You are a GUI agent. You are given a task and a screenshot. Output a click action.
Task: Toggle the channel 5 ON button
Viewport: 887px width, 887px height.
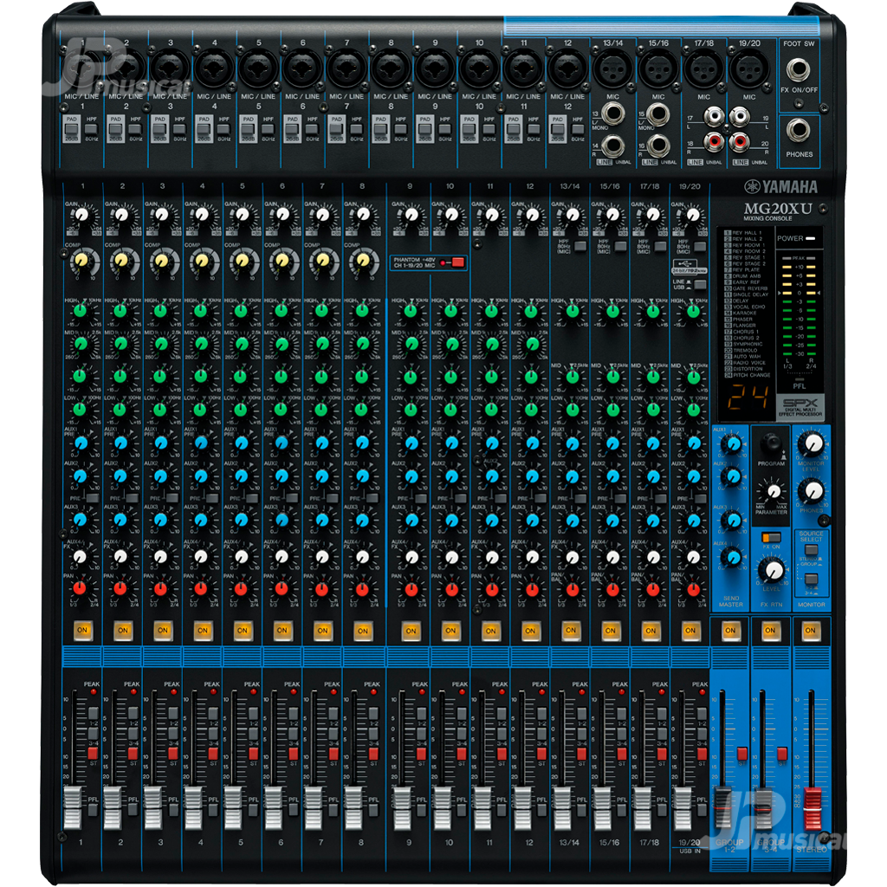pyautogui.click(x=243, y=631)
